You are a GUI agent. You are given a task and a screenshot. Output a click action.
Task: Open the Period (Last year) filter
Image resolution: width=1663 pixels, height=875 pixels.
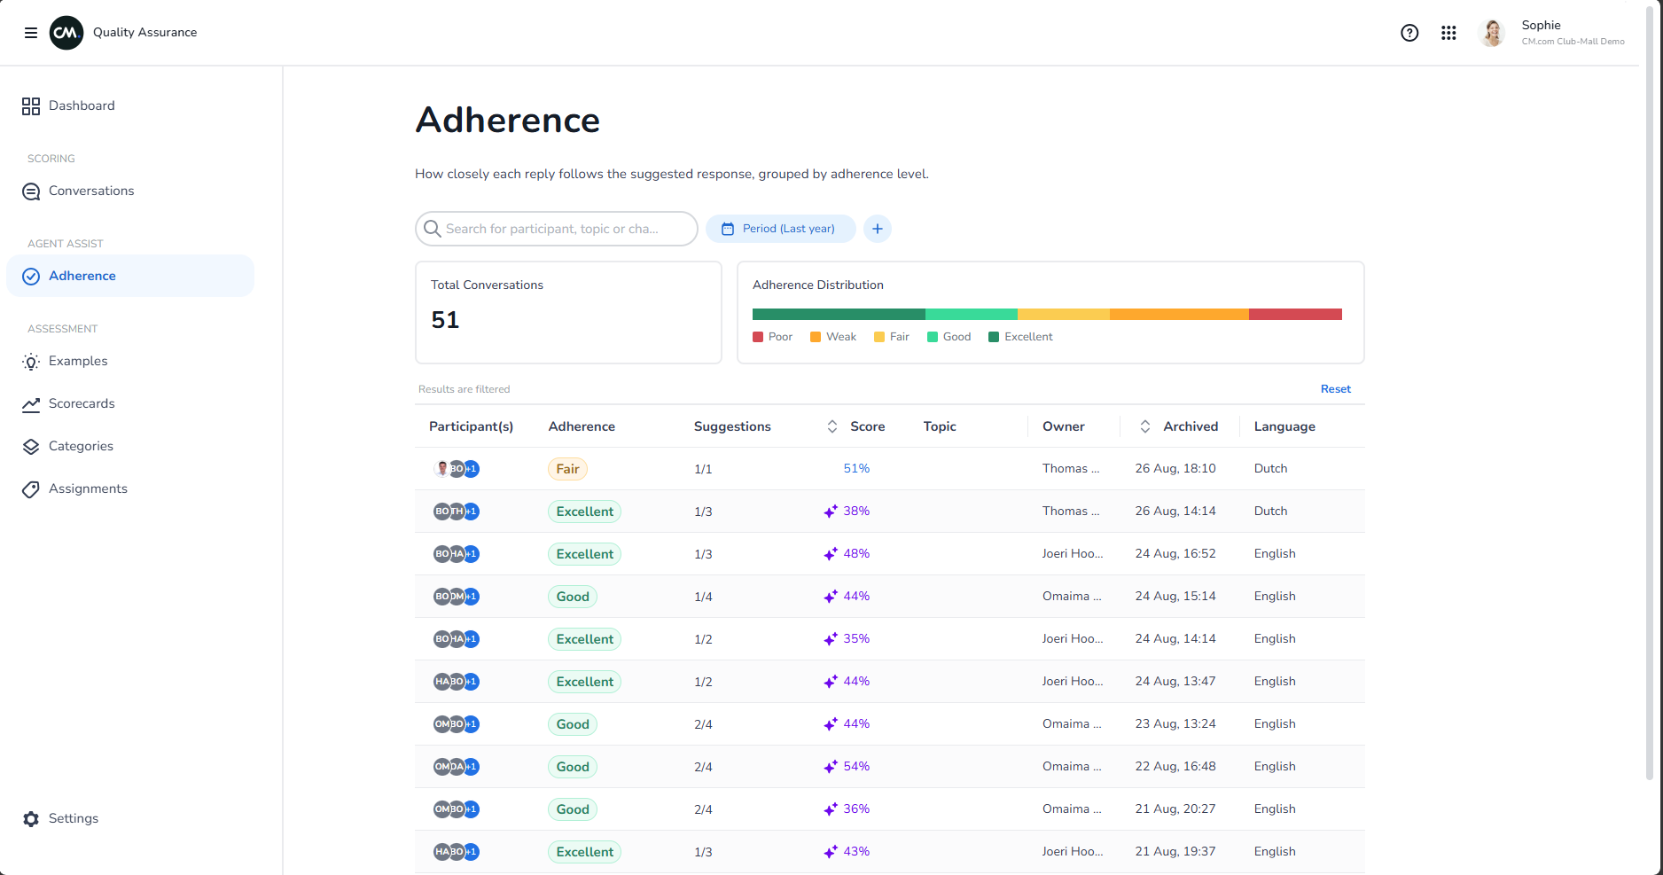tap(781, 229)
